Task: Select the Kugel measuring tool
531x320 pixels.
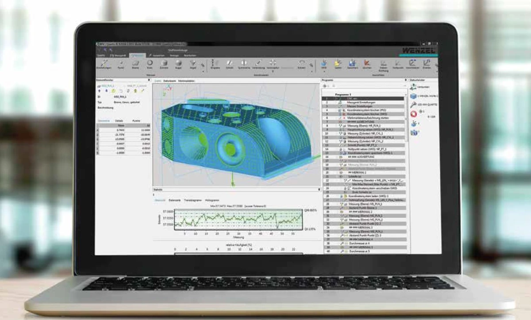Action: point(178,65)
